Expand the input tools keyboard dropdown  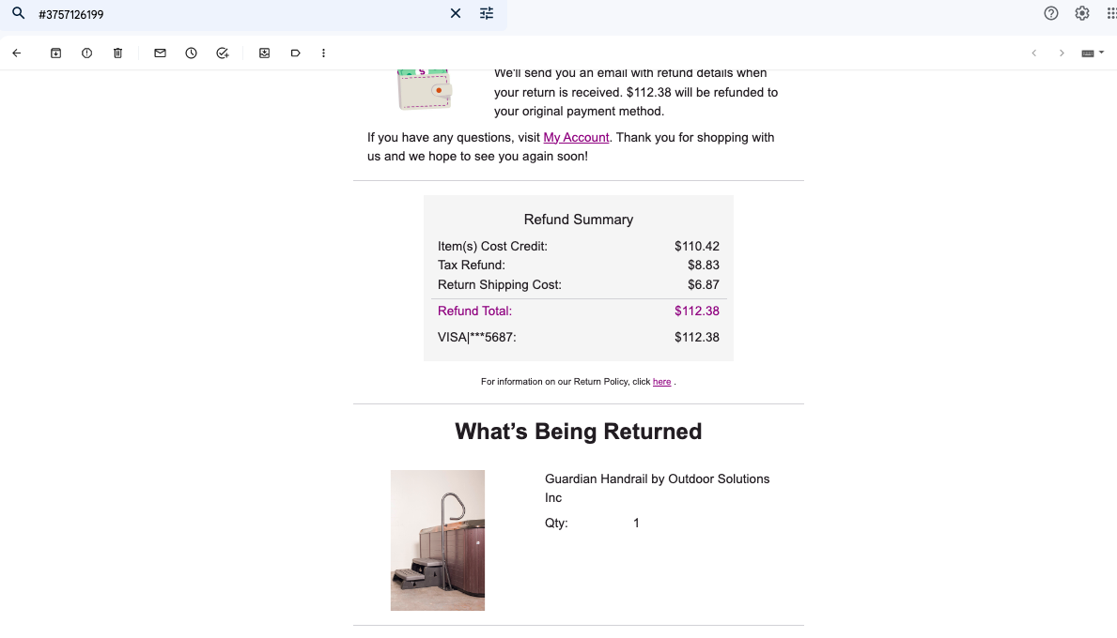click(x=1093, y=53)
